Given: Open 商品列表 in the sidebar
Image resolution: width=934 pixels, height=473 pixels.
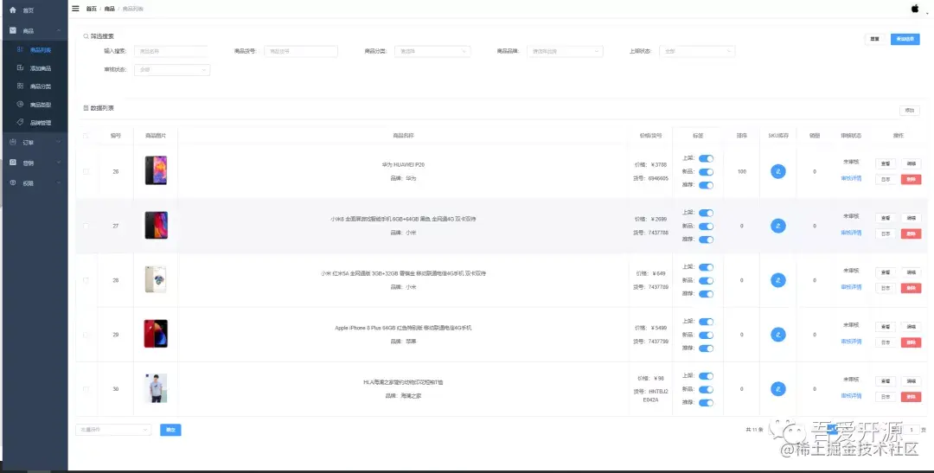Looking at the screenshot, I should (34, 50).
